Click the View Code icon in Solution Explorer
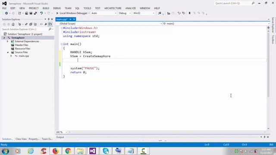This screenshot has width=276, height=155. point(41,24)
